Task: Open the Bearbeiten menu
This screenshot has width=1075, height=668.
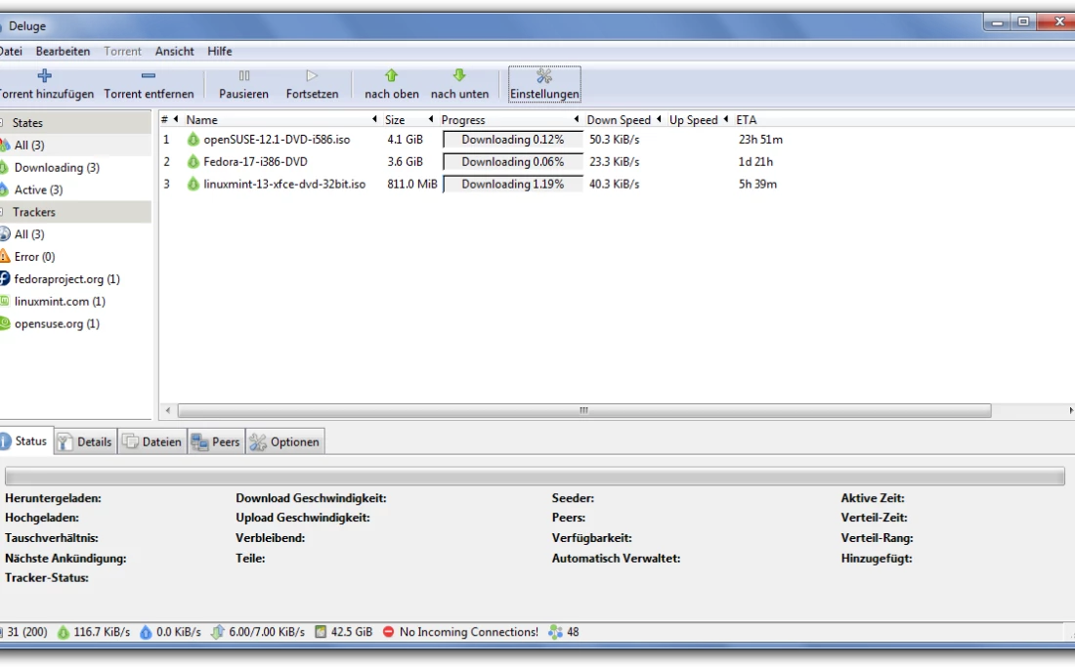Action: 63,51
